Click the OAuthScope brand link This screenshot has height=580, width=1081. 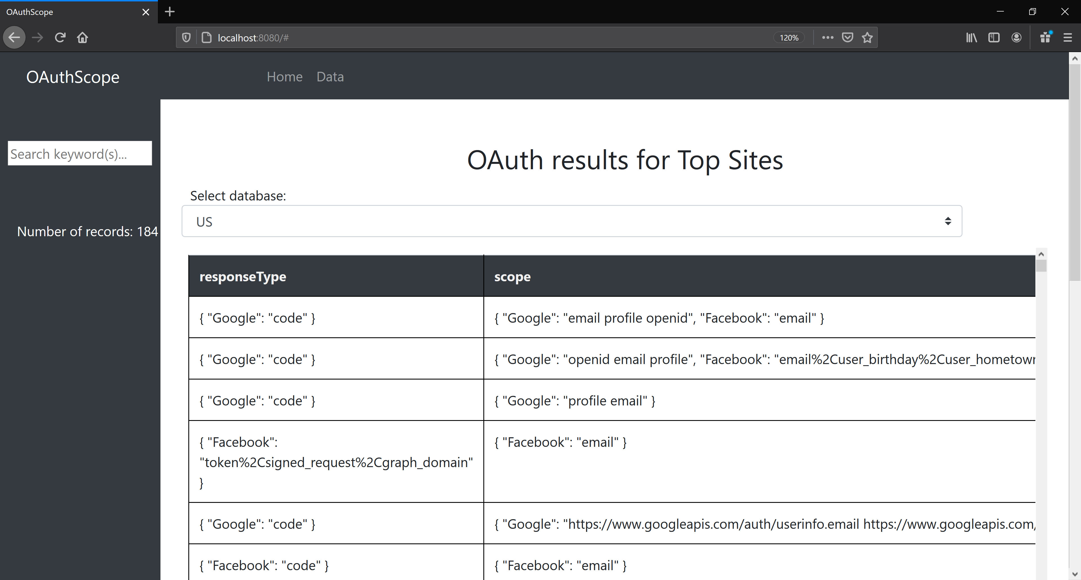73,77
